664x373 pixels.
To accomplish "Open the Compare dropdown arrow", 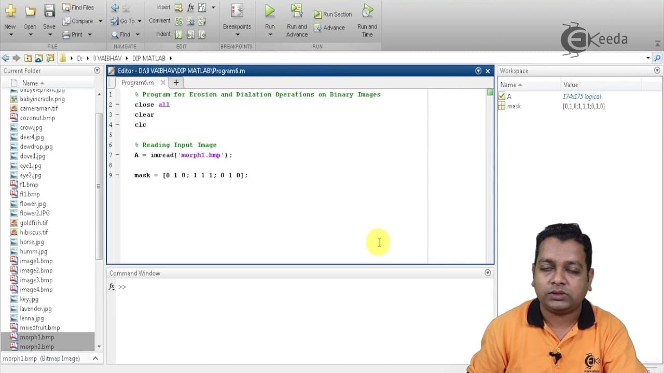I will coord(100,21).
